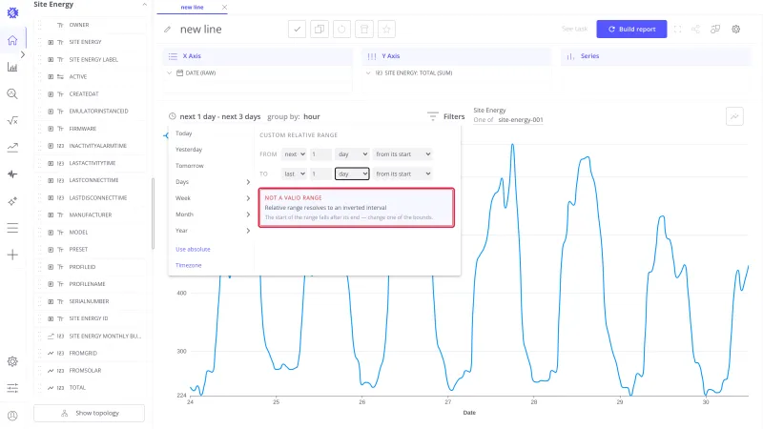Open the trend line icon in sidebar

pyautogui.click(x=12, y=148)
